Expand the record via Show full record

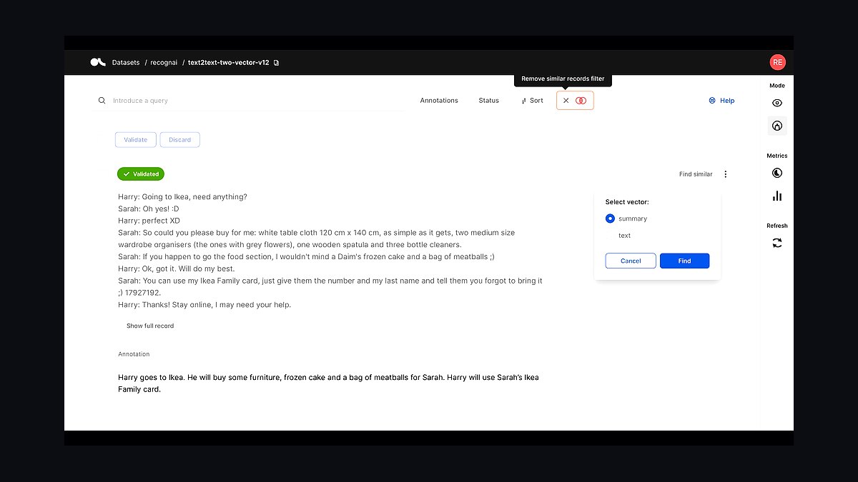point(150,326)
